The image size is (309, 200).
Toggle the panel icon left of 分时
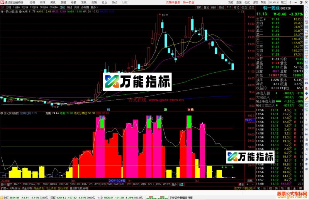(3, 7)
